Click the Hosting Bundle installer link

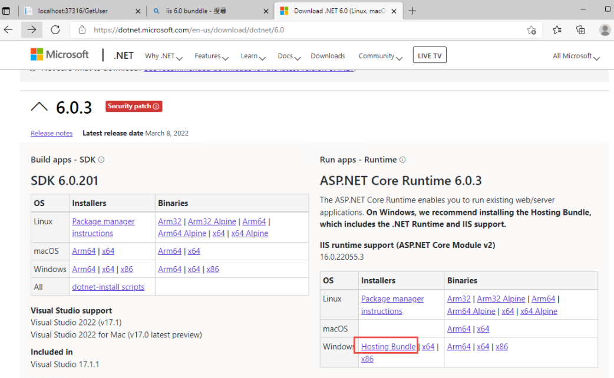click(388, 347)
